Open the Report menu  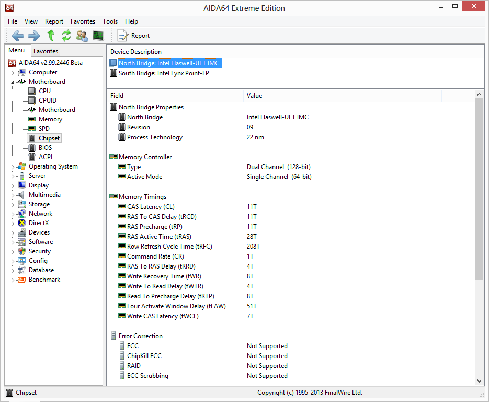[54, 21]
